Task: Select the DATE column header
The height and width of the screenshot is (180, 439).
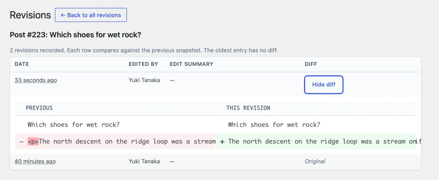Action: (22, 64)
